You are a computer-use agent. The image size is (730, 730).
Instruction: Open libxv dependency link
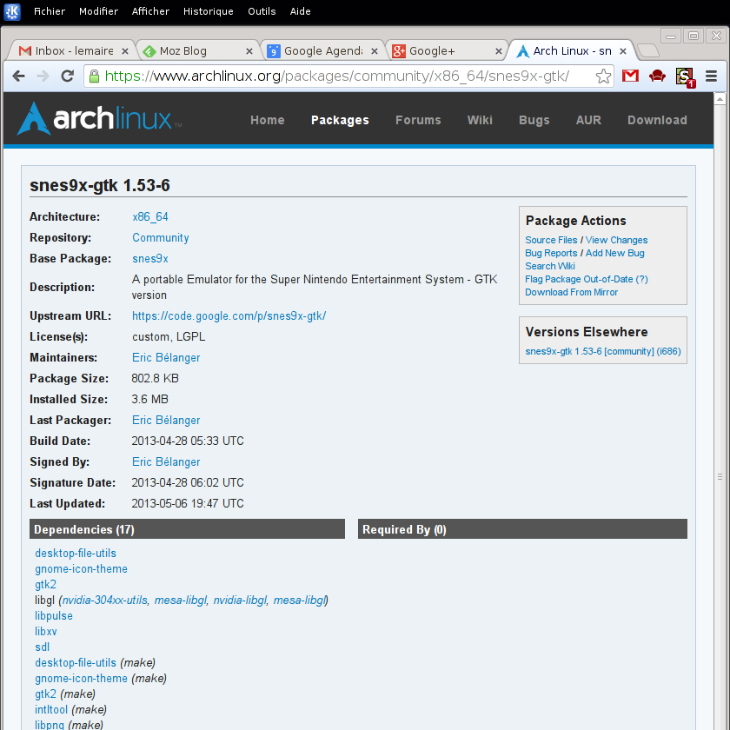[x=45, y=632]
